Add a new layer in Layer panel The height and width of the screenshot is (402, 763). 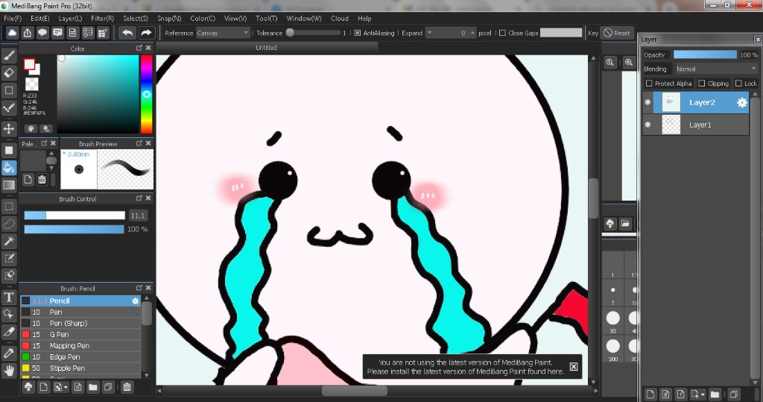point(650,394)
